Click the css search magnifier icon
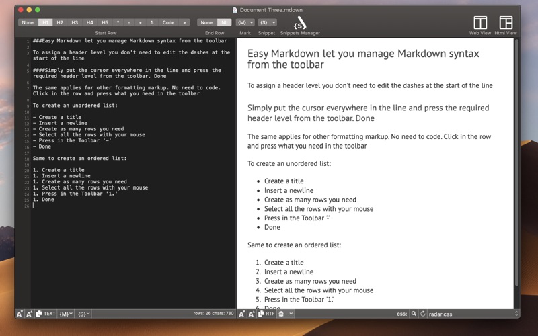This screenshot has width=538, height=336. point(414,314)
